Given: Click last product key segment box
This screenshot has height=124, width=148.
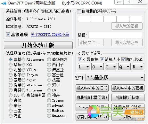Looking at the screenshot, I should 136,19.
